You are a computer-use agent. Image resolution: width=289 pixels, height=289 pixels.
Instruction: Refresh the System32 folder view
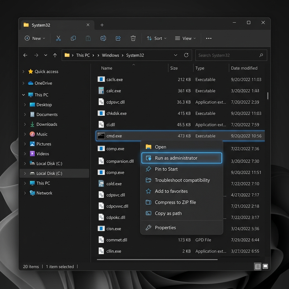point(186,55)
